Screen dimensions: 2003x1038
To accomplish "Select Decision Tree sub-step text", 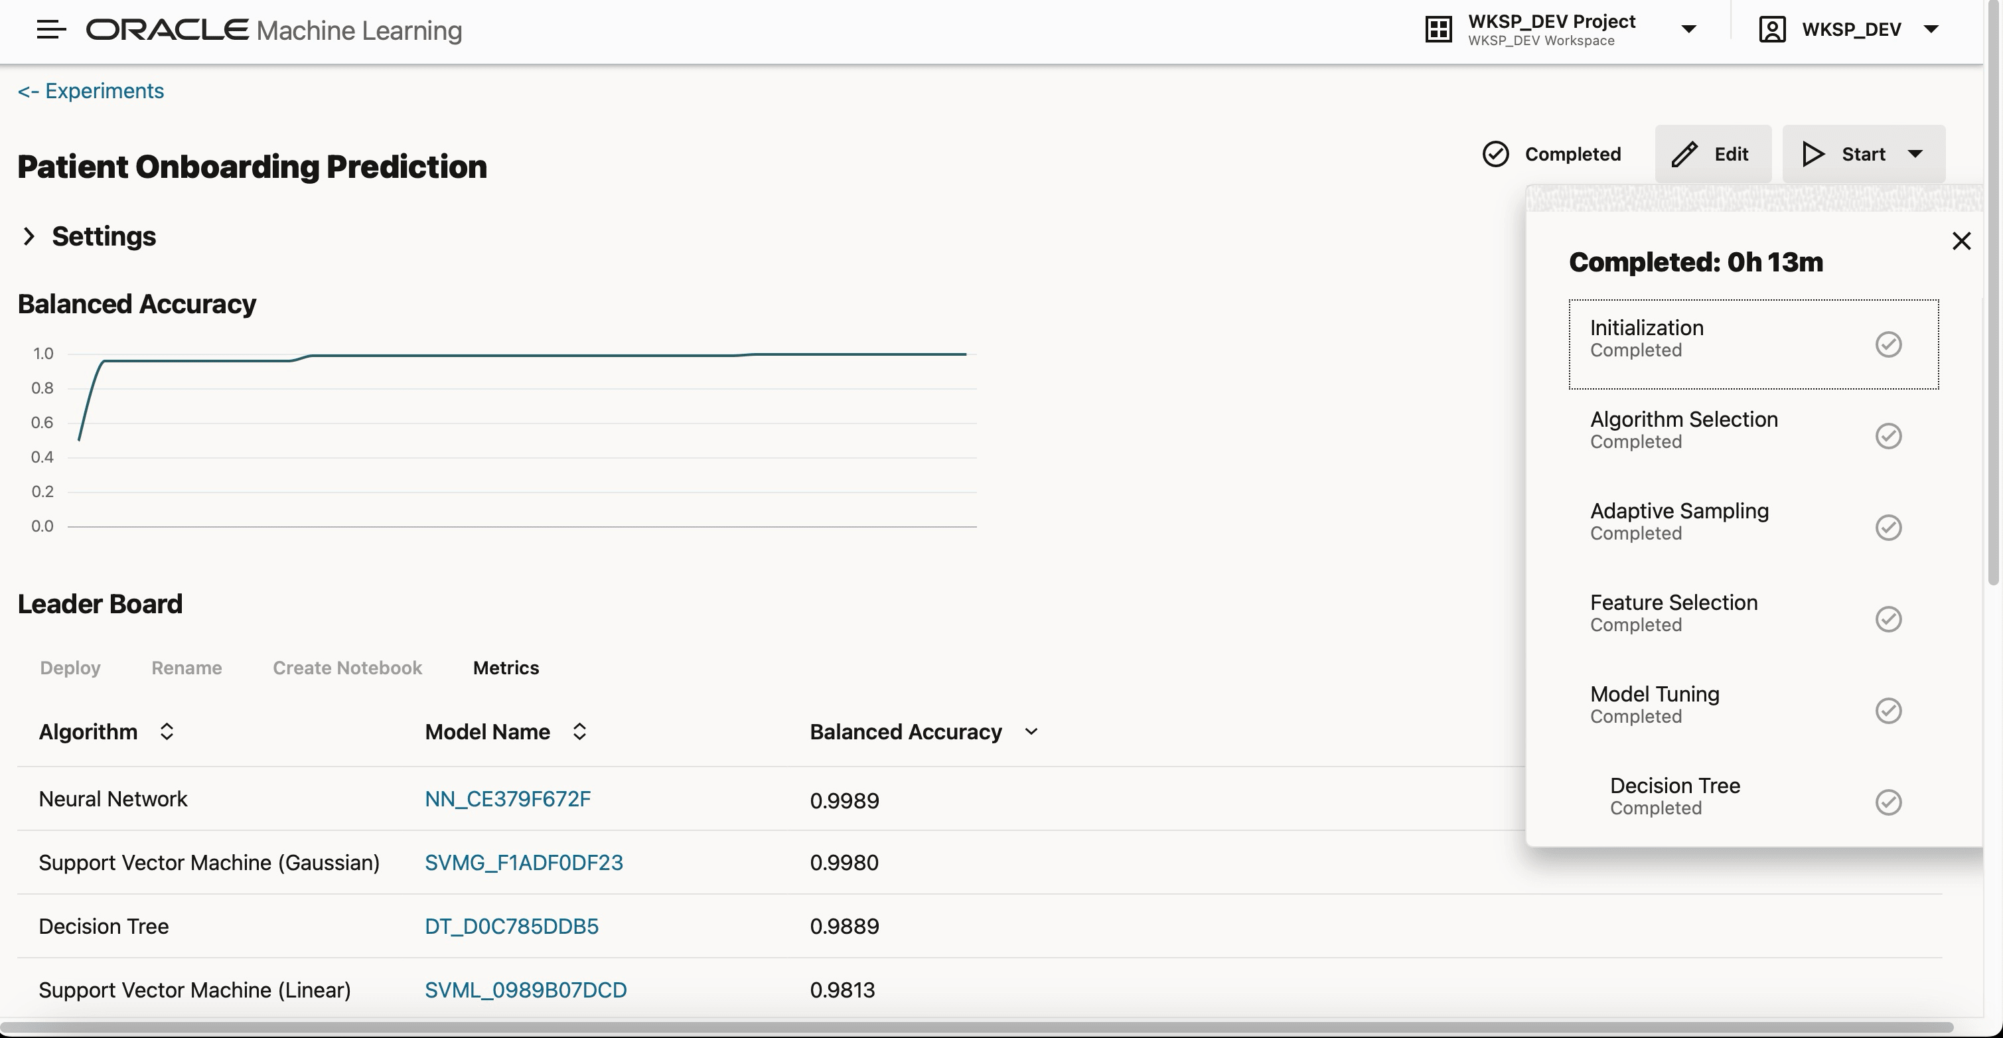I will click(1675, 785).
